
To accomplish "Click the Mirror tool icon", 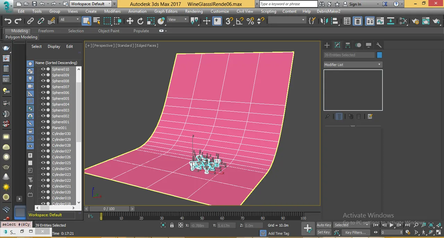I will tap(324, 21).
